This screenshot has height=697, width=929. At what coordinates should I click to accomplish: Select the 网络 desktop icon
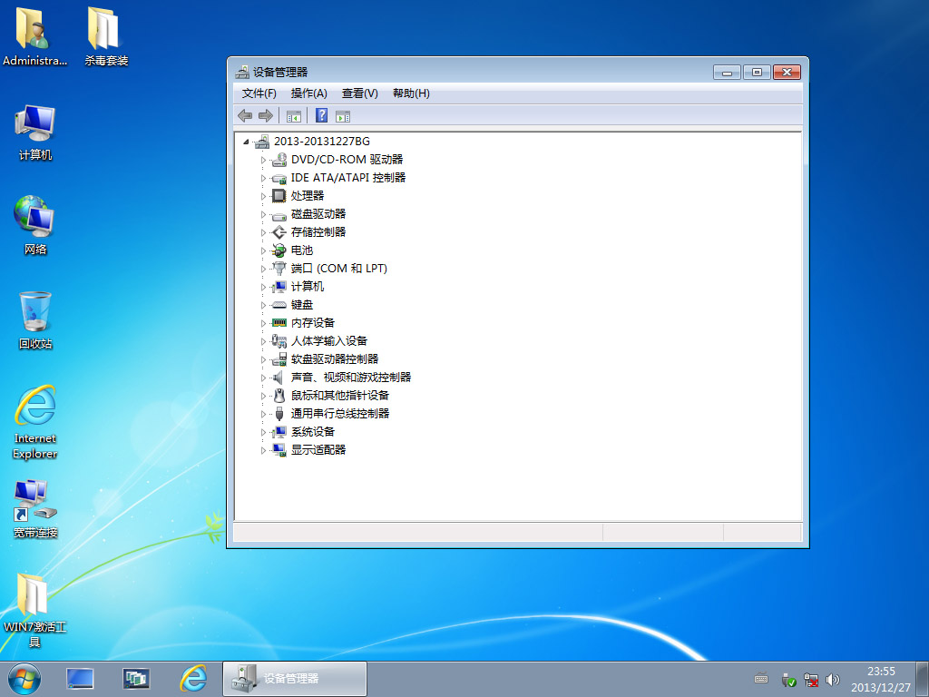(35, 225)
